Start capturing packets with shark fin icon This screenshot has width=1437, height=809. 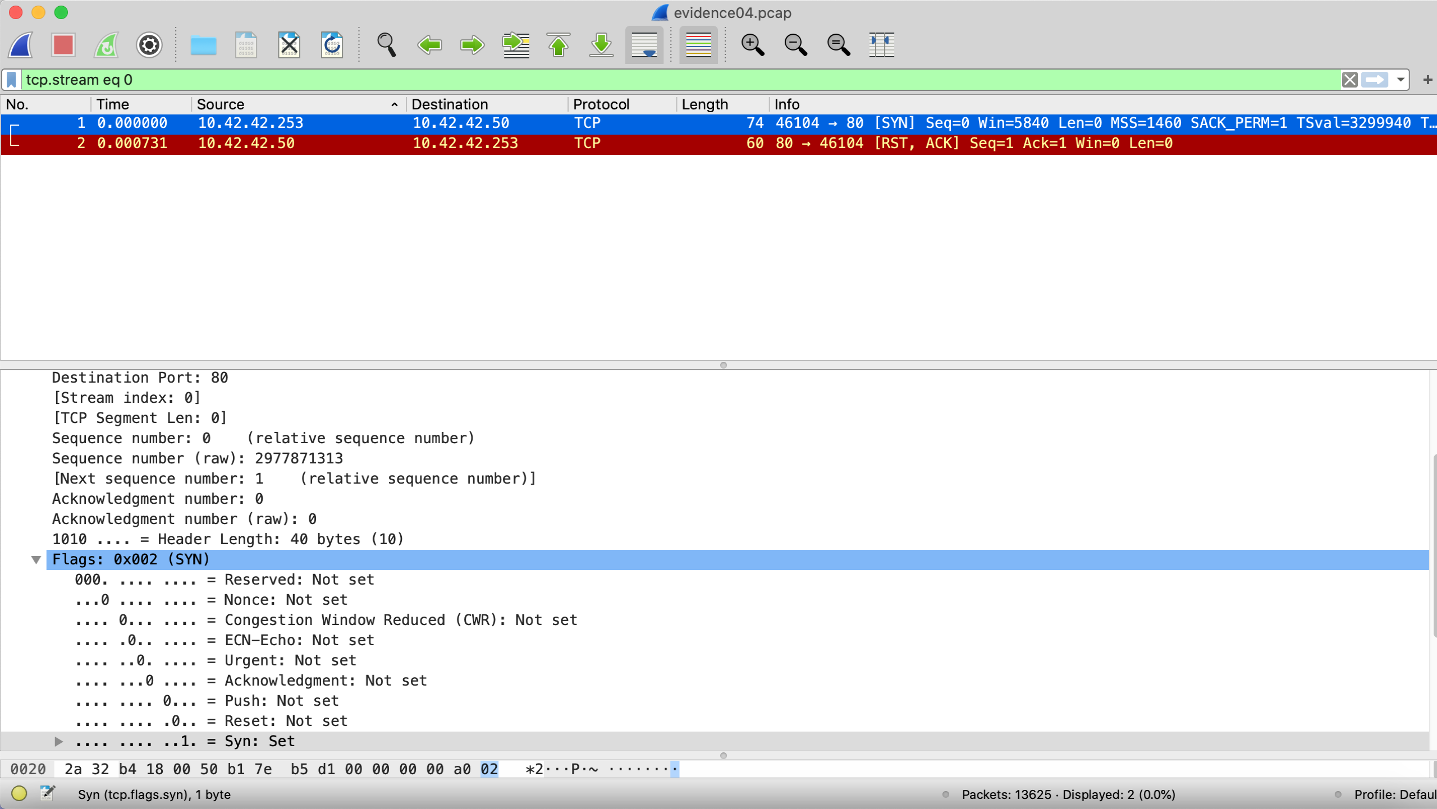click(x=21, y=45)
